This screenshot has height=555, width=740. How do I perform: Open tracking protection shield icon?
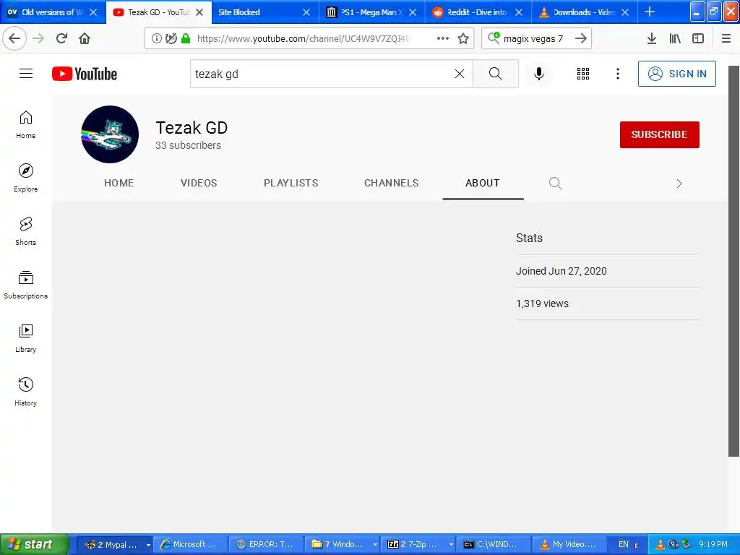(171, 38)
